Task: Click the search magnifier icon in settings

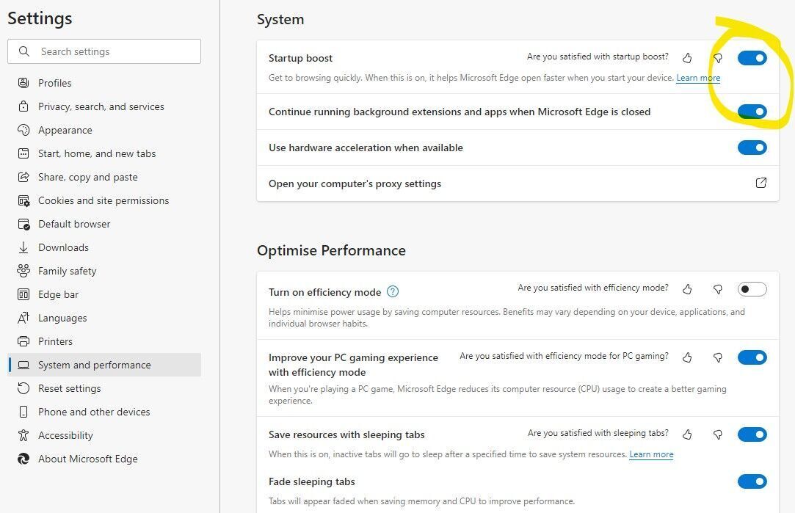Action: pos(23,51)
